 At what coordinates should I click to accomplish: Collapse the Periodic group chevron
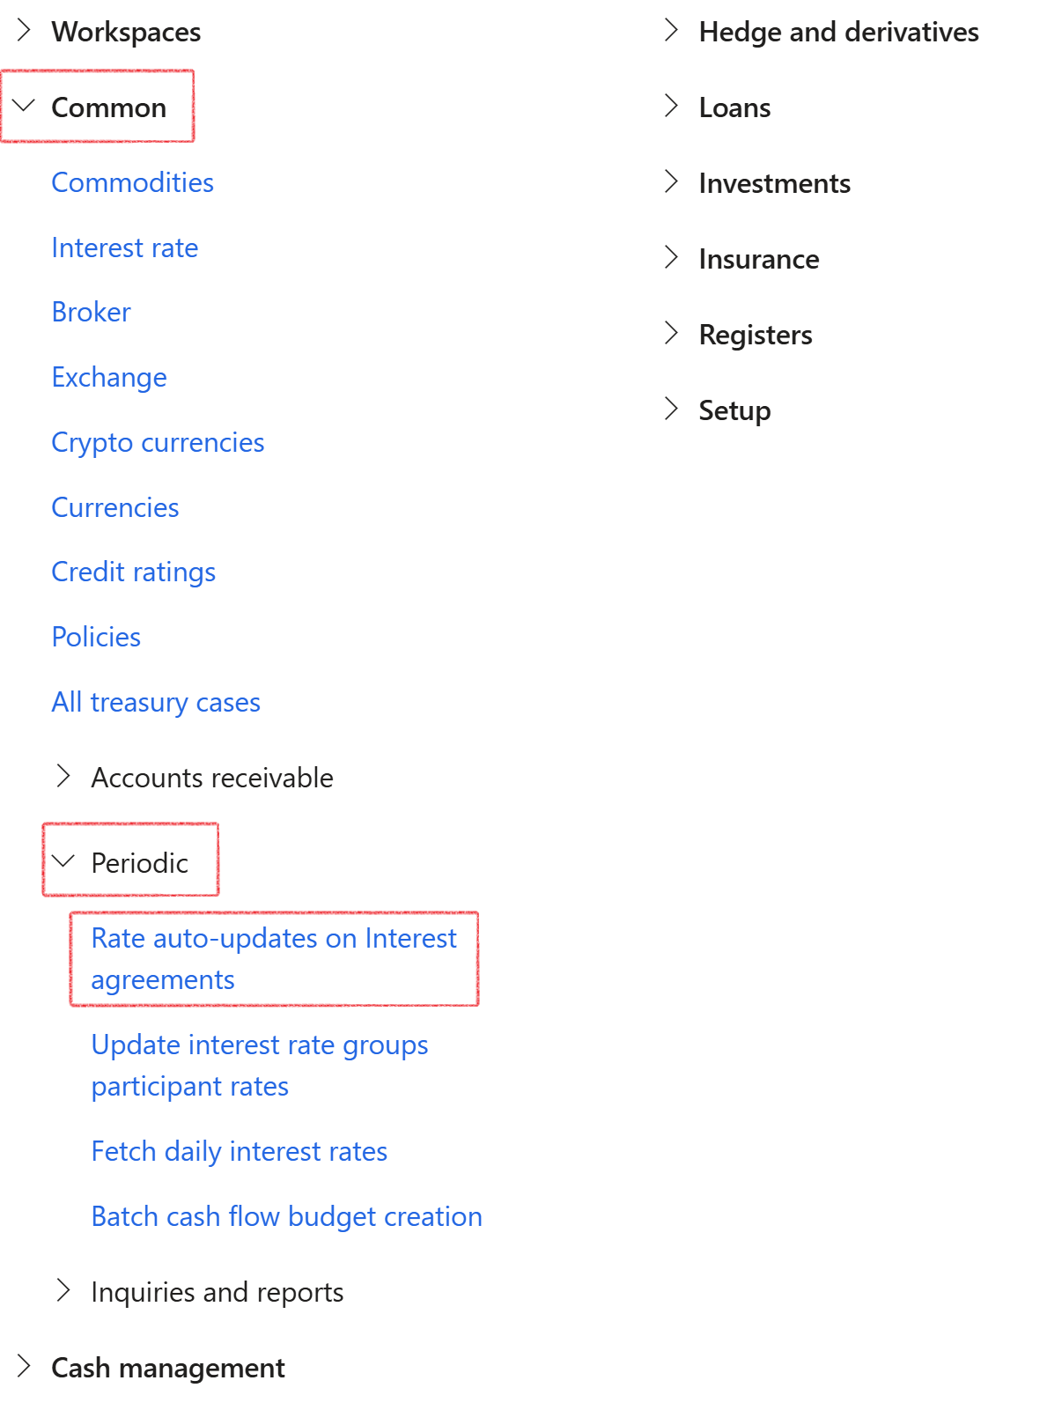63,861
